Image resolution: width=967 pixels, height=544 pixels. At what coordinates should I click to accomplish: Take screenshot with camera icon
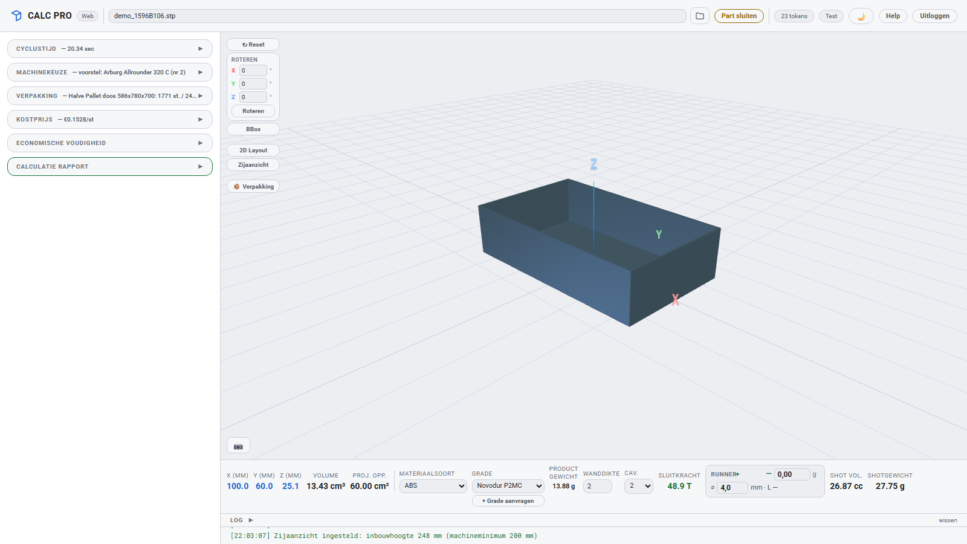tap(238, 446)
